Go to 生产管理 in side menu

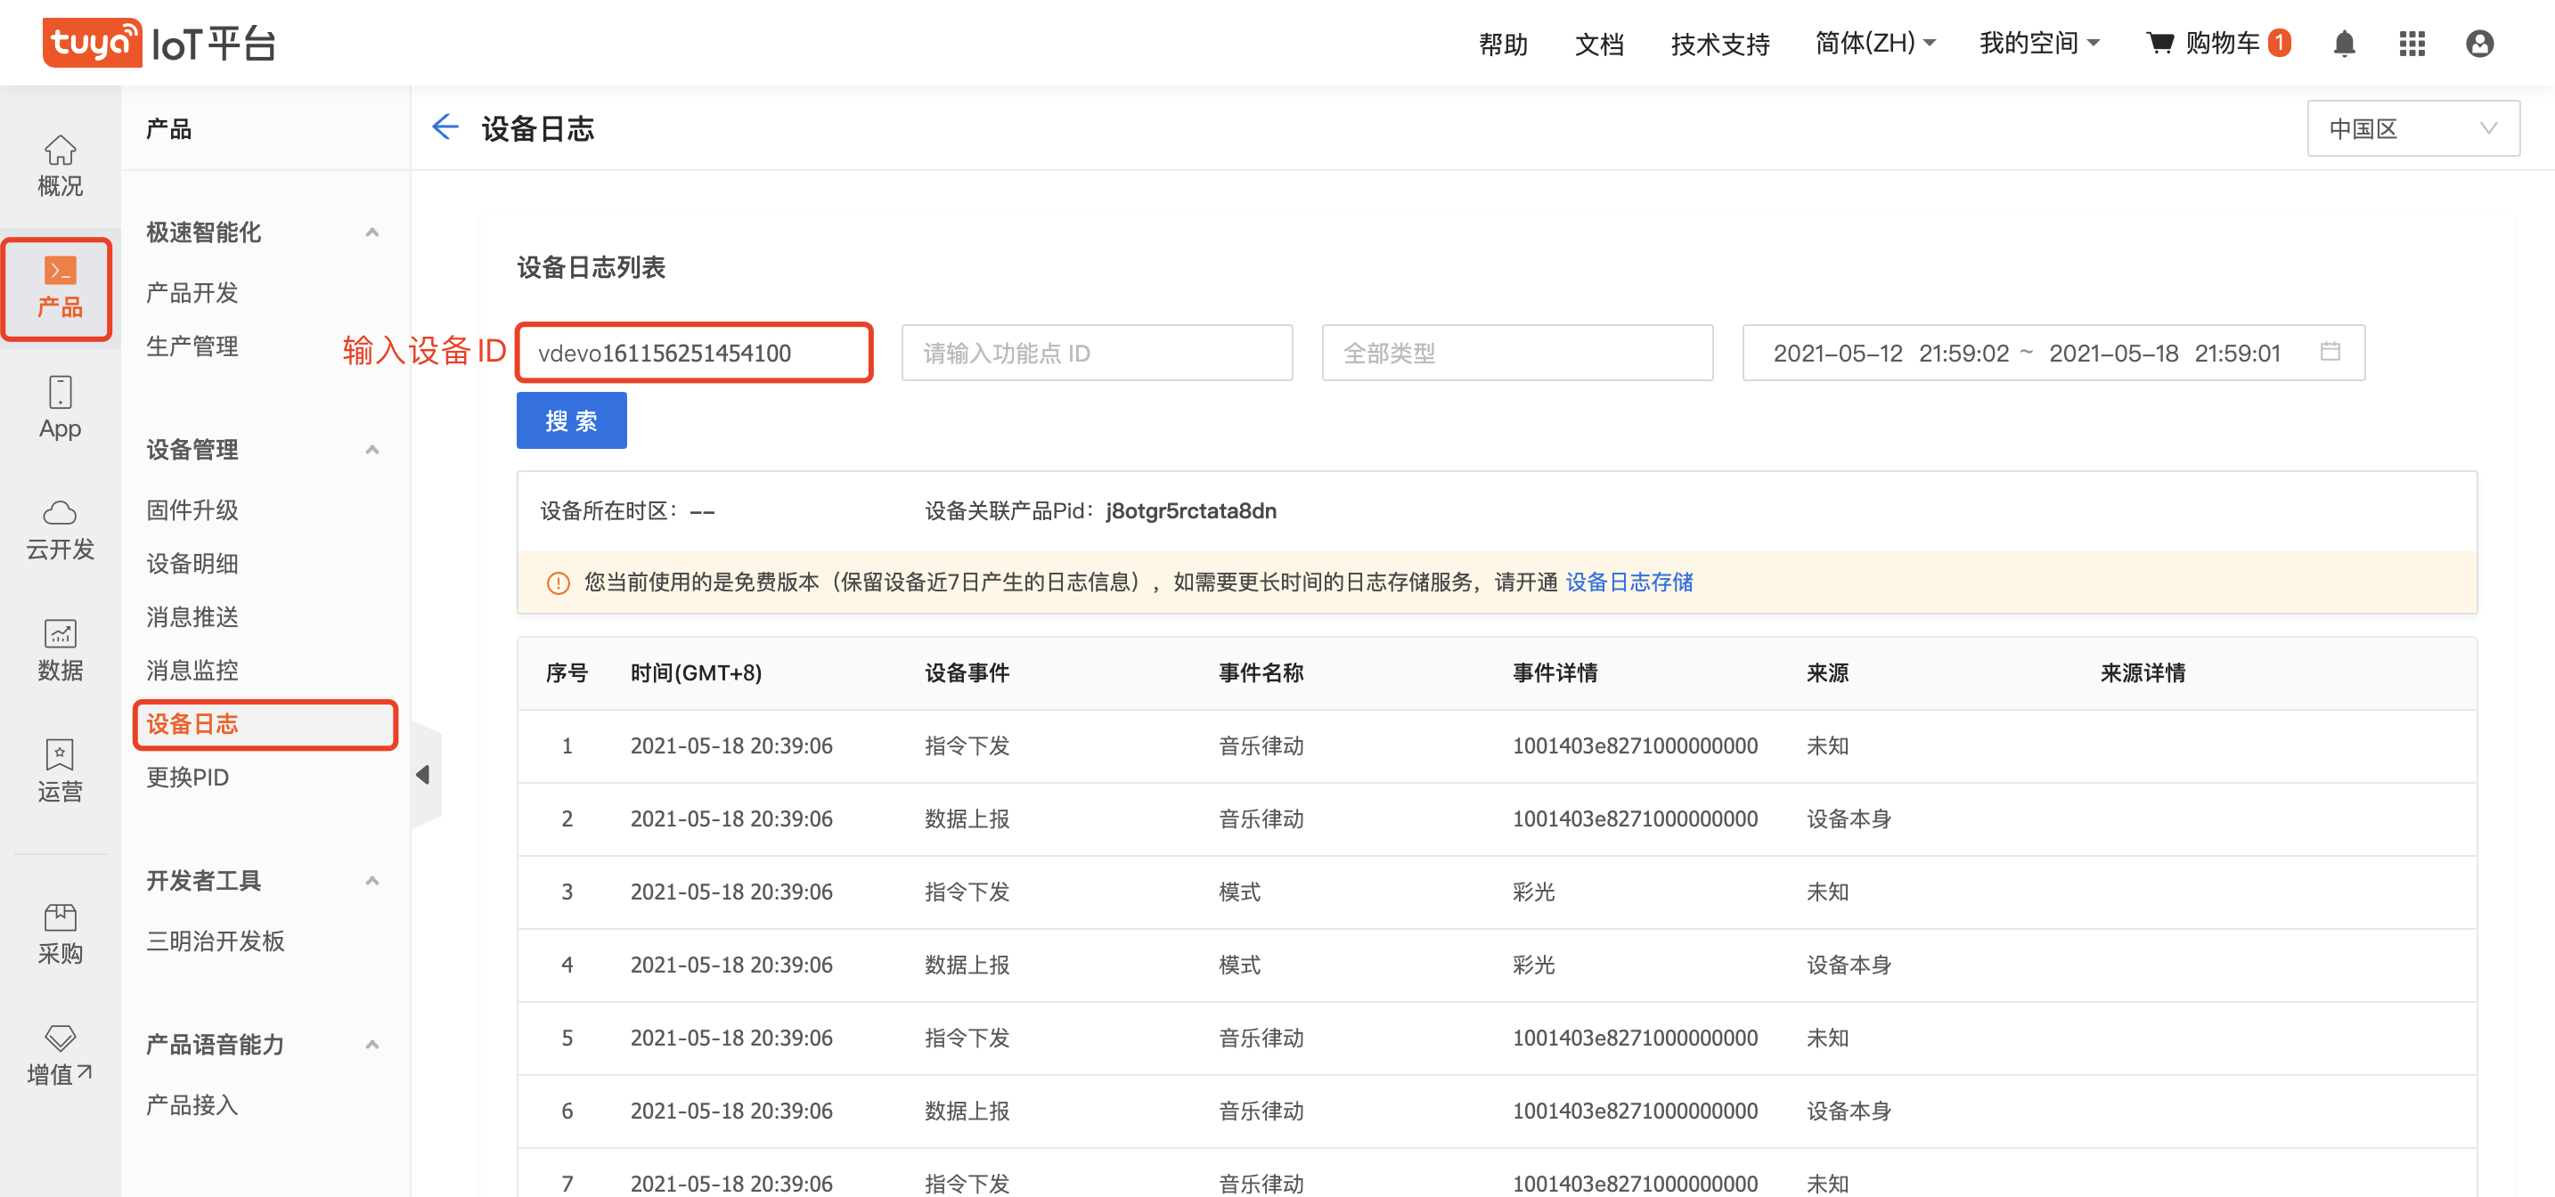pyautogui.click(x=192, y=346)
